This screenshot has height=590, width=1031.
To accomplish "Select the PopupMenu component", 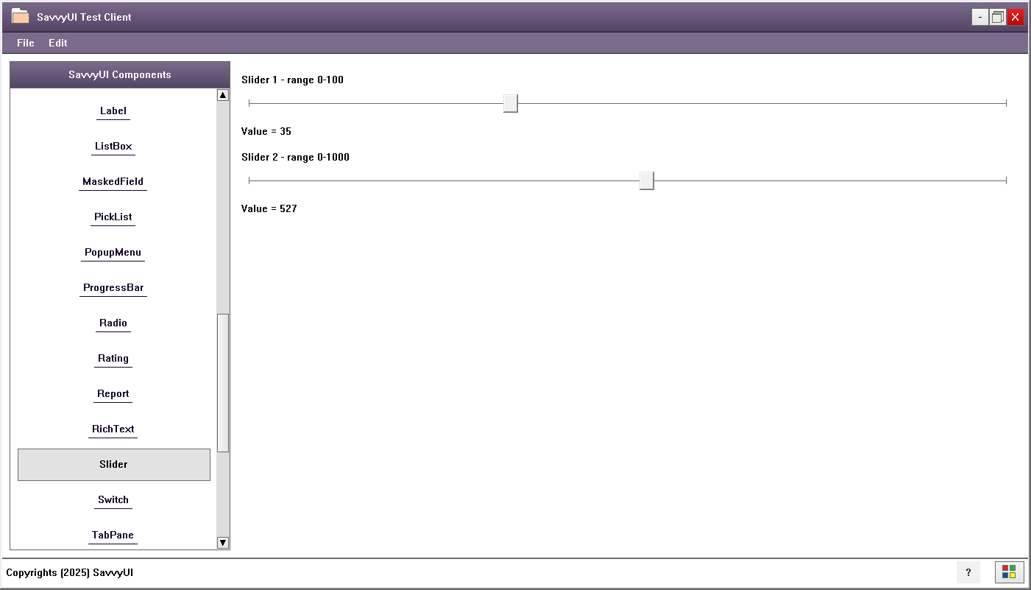I will (113, 252).
